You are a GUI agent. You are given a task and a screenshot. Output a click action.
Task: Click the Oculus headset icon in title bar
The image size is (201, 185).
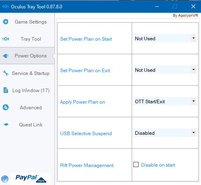tap(6, 6)
